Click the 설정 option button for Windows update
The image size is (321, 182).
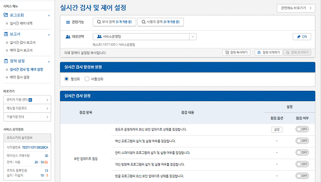point(276,129)
